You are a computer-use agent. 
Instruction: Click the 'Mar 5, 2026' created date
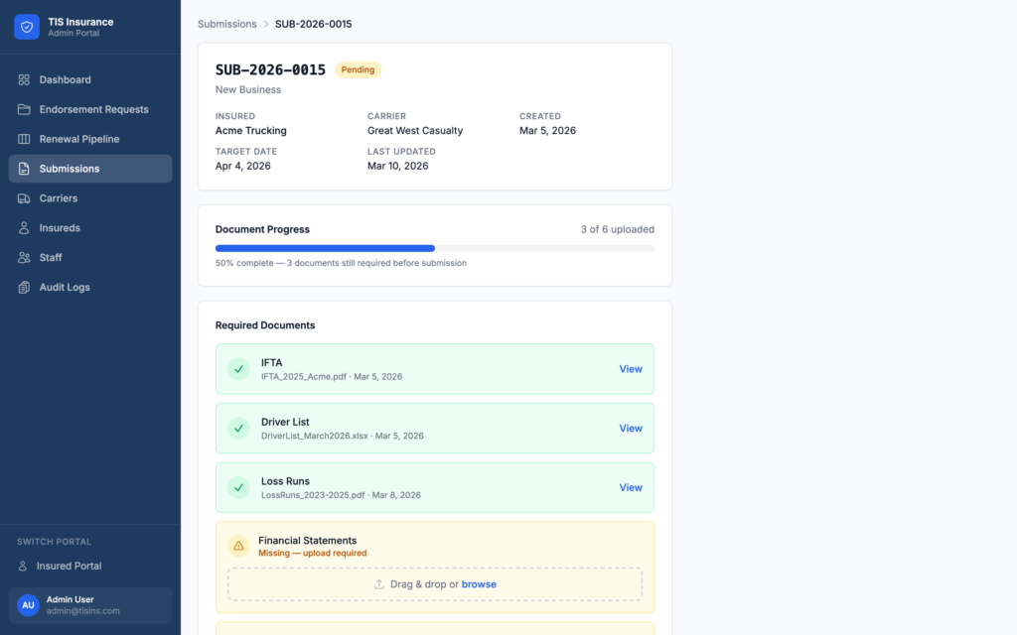(x=547, y=130)
